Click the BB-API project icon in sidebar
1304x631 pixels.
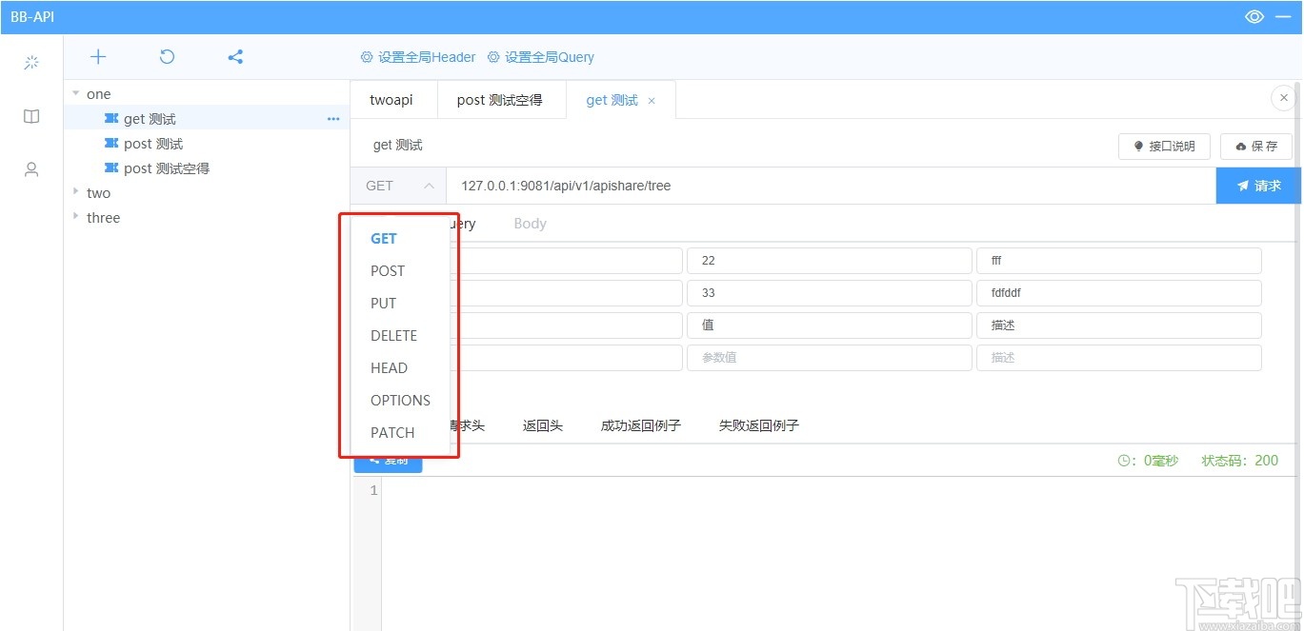(x=30, y=61)
